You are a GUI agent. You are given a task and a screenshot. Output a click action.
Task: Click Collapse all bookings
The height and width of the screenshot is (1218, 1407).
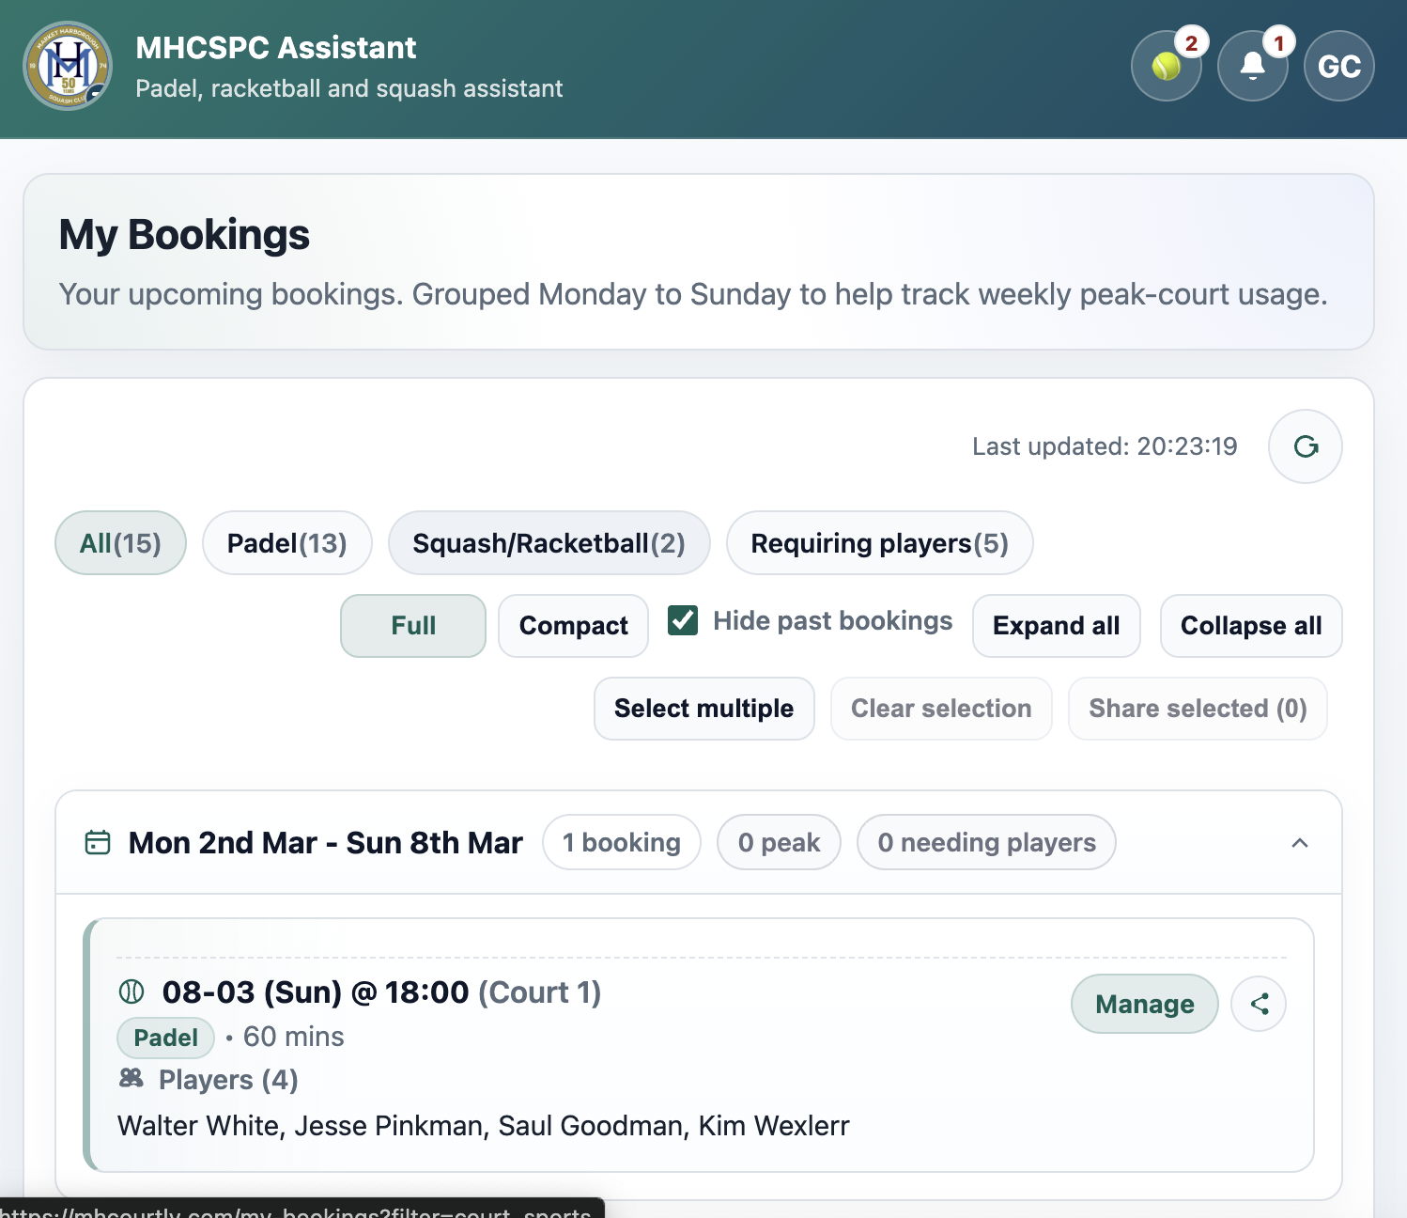coord(1250,625)
